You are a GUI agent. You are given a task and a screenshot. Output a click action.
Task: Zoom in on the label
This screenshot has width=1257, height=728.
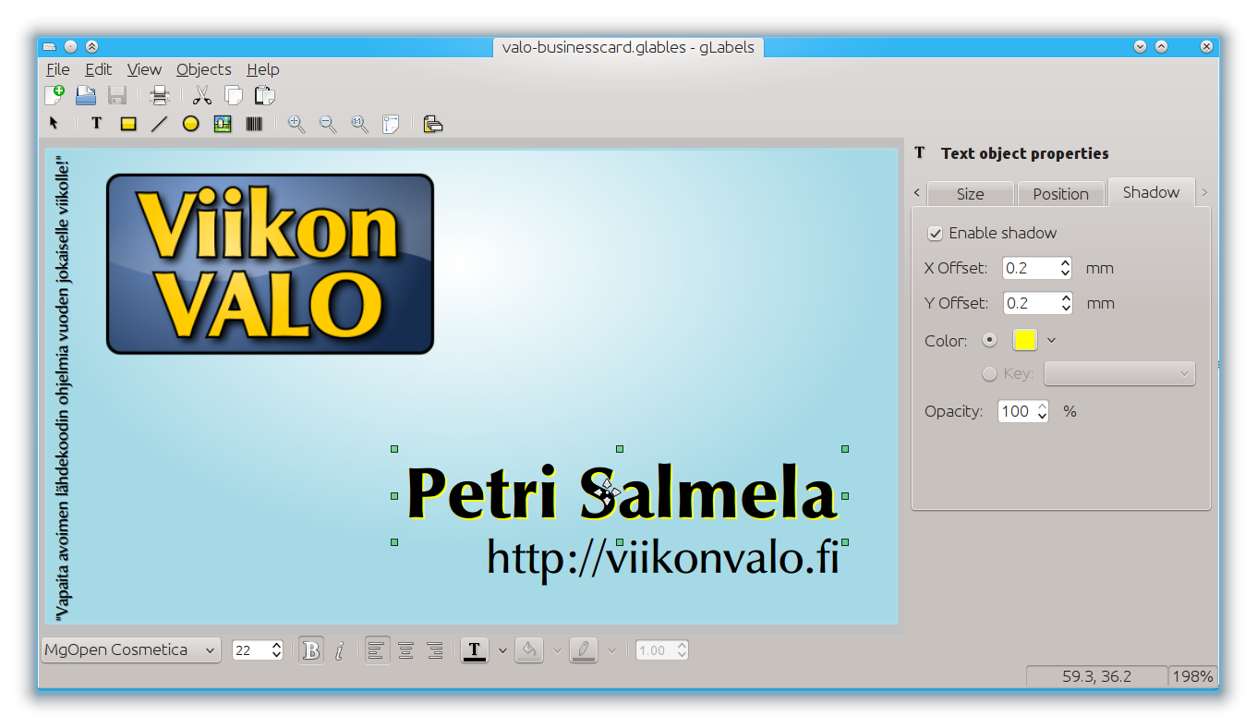tap(296, 123)
